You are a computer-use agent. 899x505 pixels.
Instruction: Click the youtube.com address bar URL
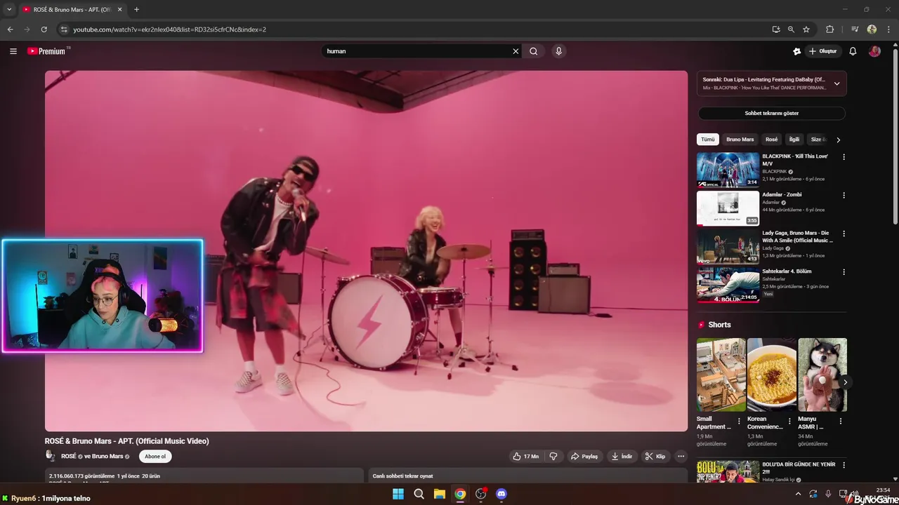(x=169, y=29)
